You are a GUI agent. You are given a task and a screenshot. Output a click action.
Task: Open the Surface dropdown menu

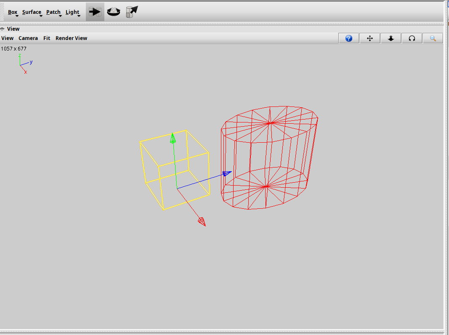click(32, 12)
